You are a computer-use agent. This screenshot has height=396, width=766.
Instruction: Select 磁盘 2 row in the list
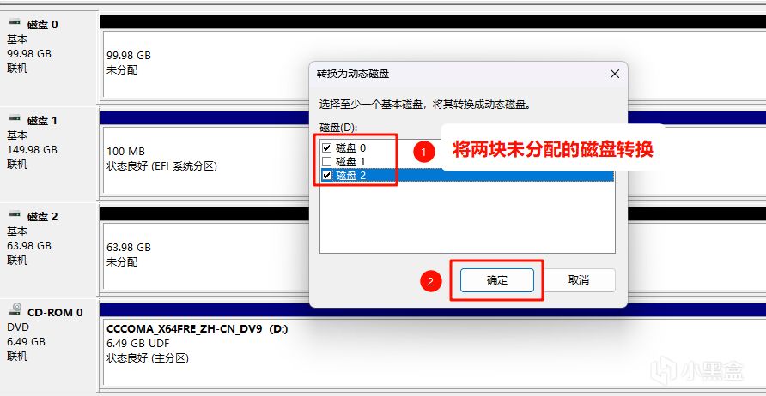pos(467,176)
